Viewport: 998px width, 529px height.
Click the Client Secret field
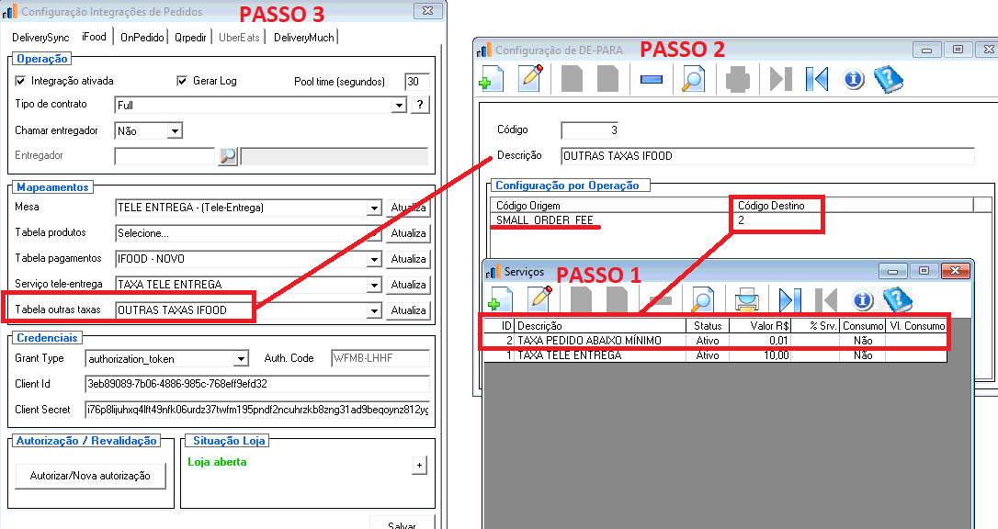click(257, 411)
